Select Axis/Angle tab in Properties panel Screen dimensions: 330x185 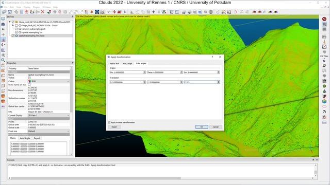click(25, 138)
